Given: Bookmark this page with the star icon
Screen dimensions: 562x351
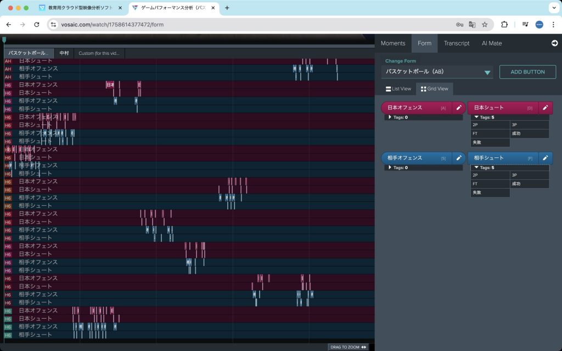Looking at the screenshot, I should (x=485, y=25).
